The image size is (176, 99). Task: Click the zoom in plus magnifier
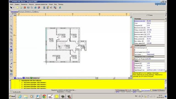pos(11,40)
